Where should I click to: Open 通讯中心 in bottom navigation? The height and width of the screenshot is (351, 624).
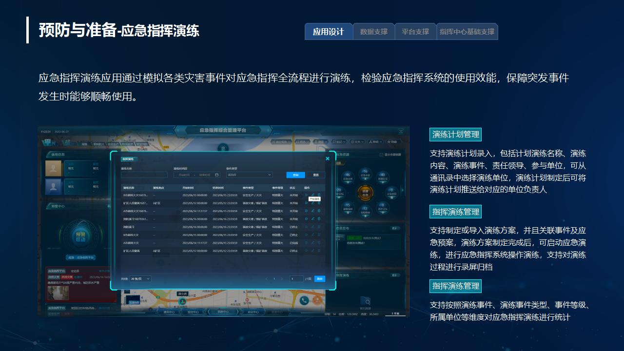[x=169, y=312]
